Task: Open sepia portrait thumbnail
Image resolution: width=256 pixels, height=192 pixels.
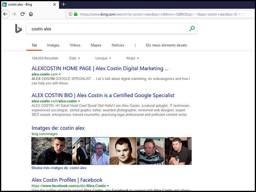Action: pos(123,151)
